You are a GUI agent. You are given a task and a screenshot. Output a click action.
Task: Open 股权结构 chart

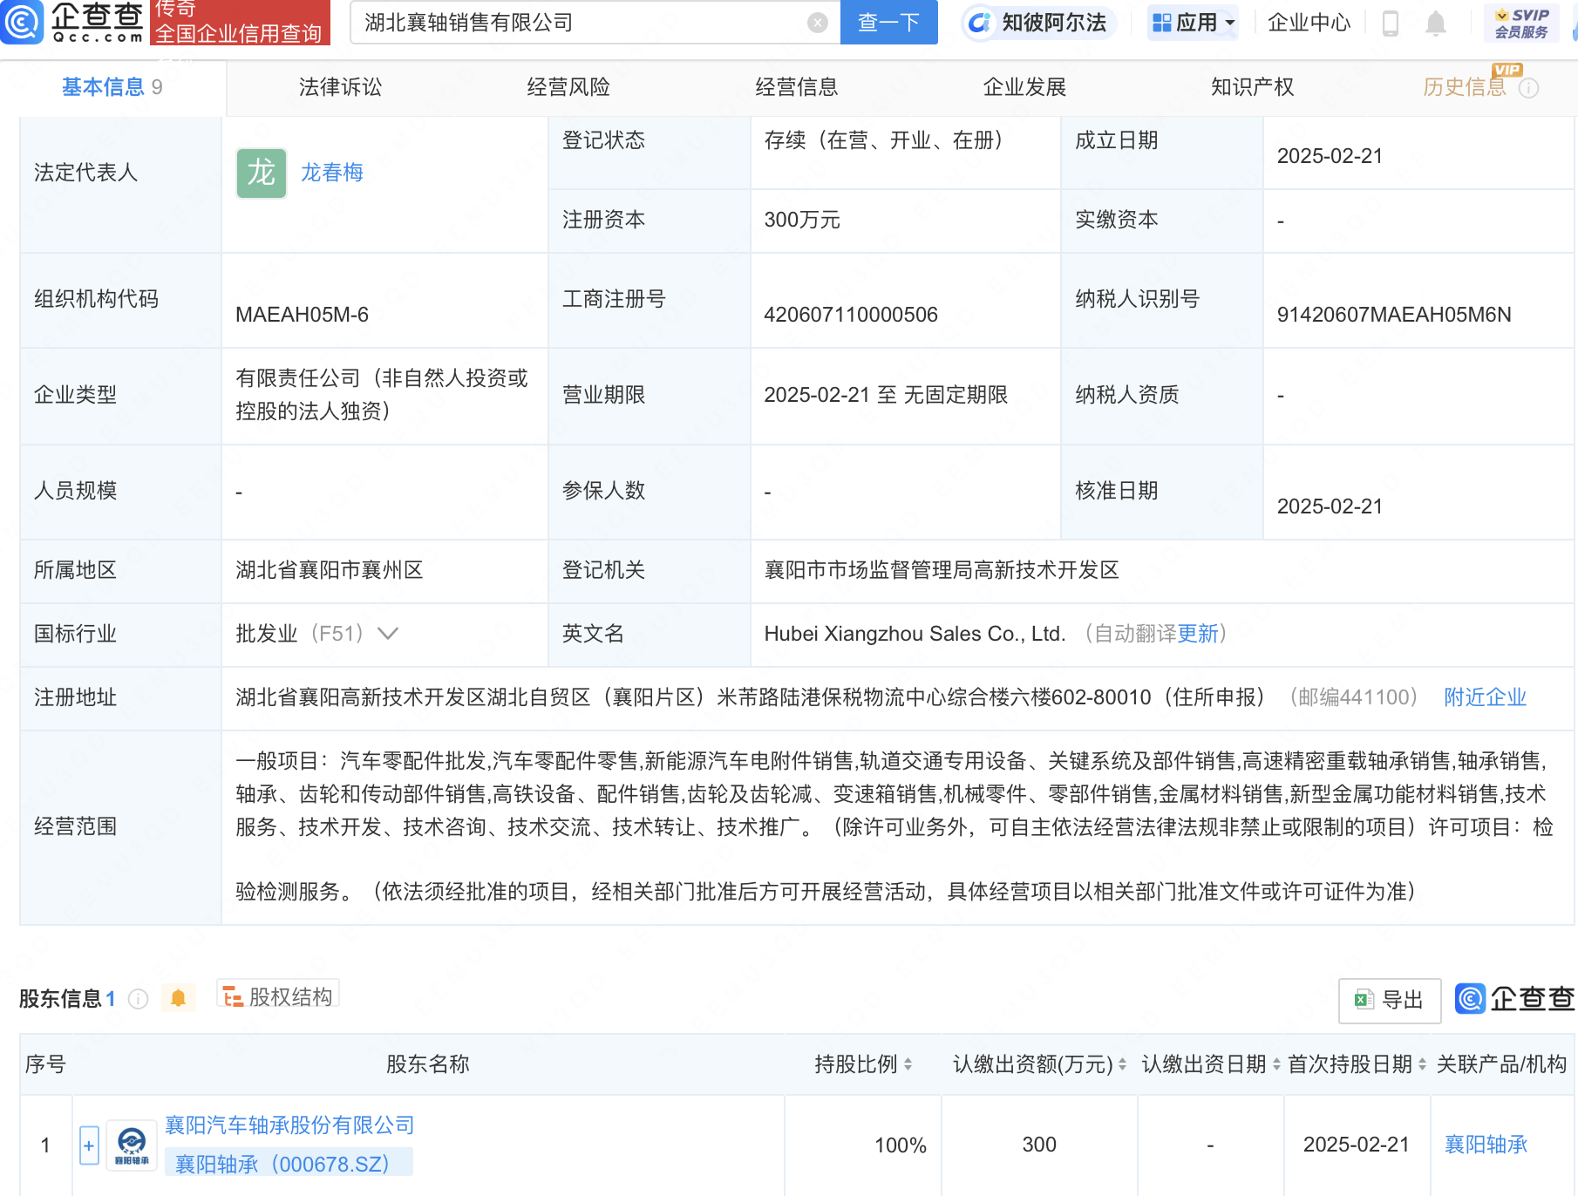tap(278, 996)
